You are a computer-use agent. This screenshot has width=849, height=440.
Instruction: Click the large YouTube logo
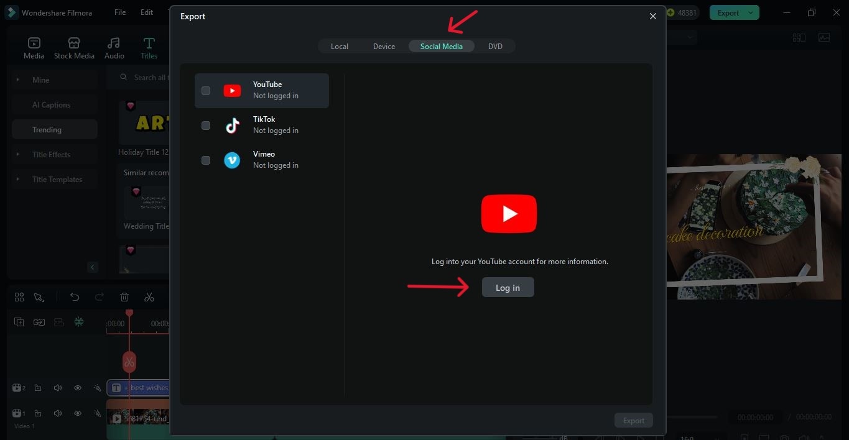coord(509,214)
